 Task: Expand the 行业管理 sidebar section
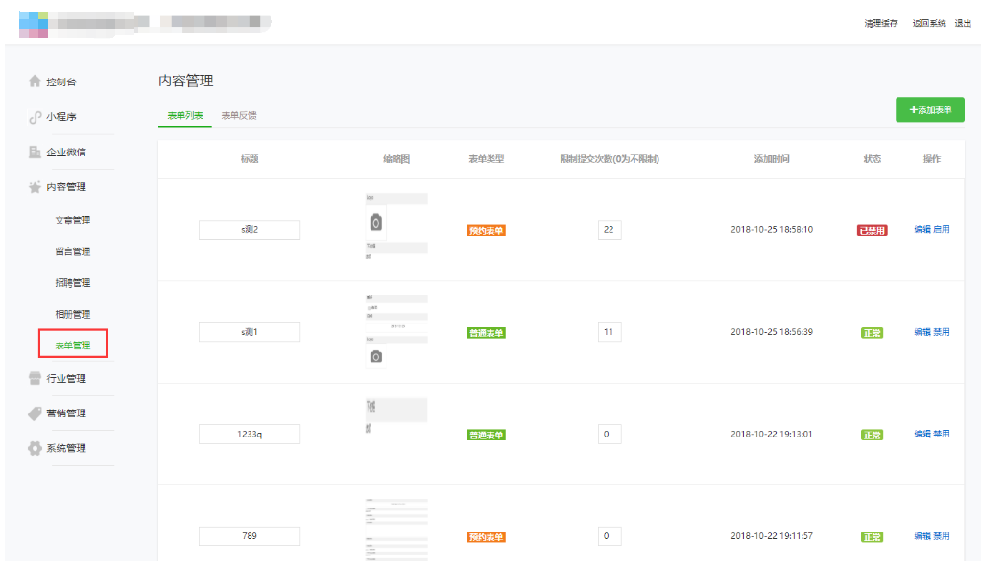[x=66, y=378]
